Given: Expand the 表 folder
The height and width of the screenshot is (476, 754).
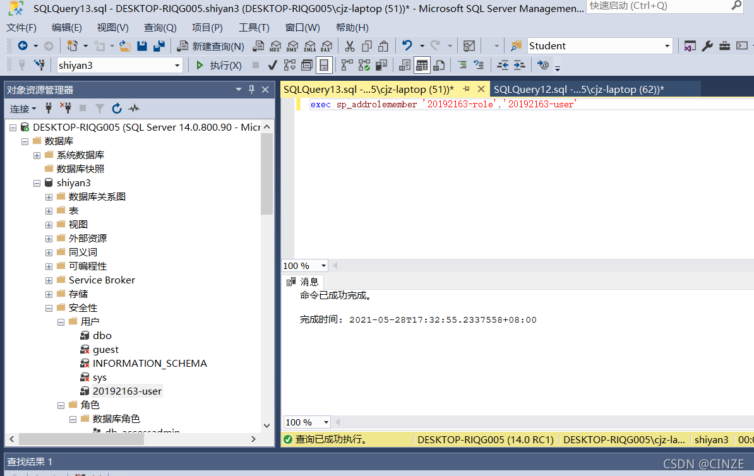Looking at the screenshot, I should coord(49,211).
